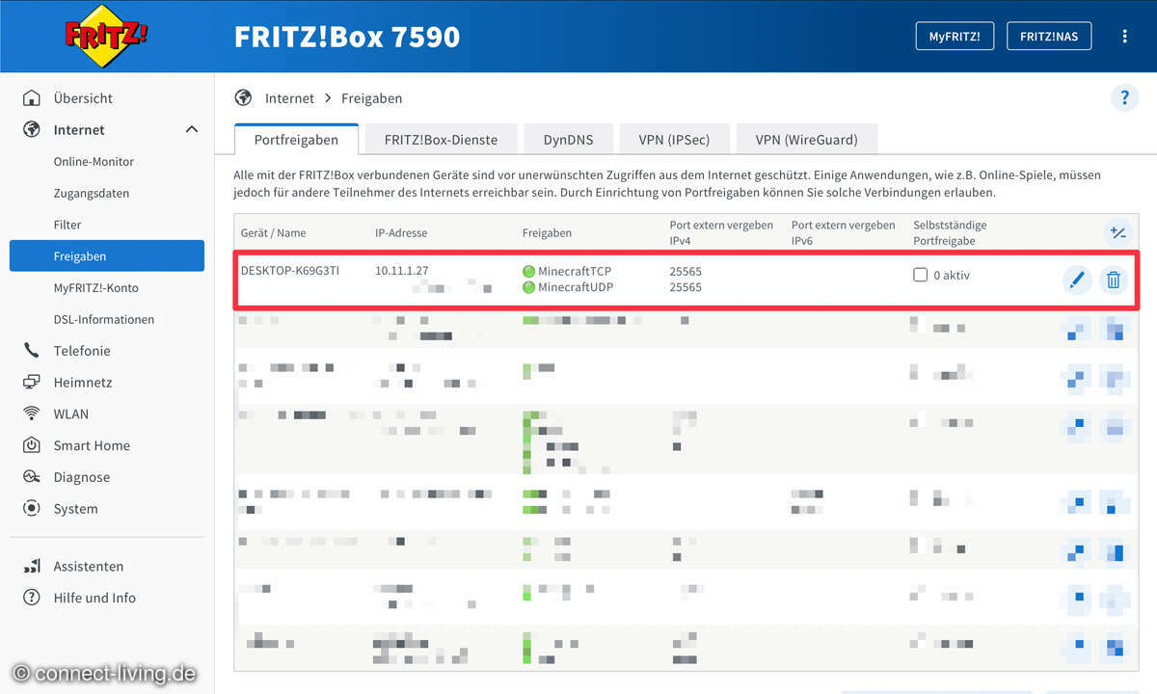The width and height of the screenshot is (1157, 694).
Task: Click the MinecraftTCP sharing label
Action: (x=575, y=272)
